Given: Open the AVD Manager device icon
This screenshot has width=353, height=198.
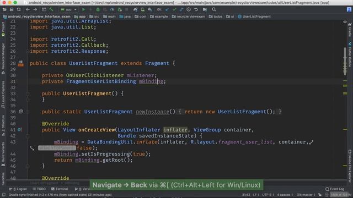Looking at the screenshot, I should (142, 9).
